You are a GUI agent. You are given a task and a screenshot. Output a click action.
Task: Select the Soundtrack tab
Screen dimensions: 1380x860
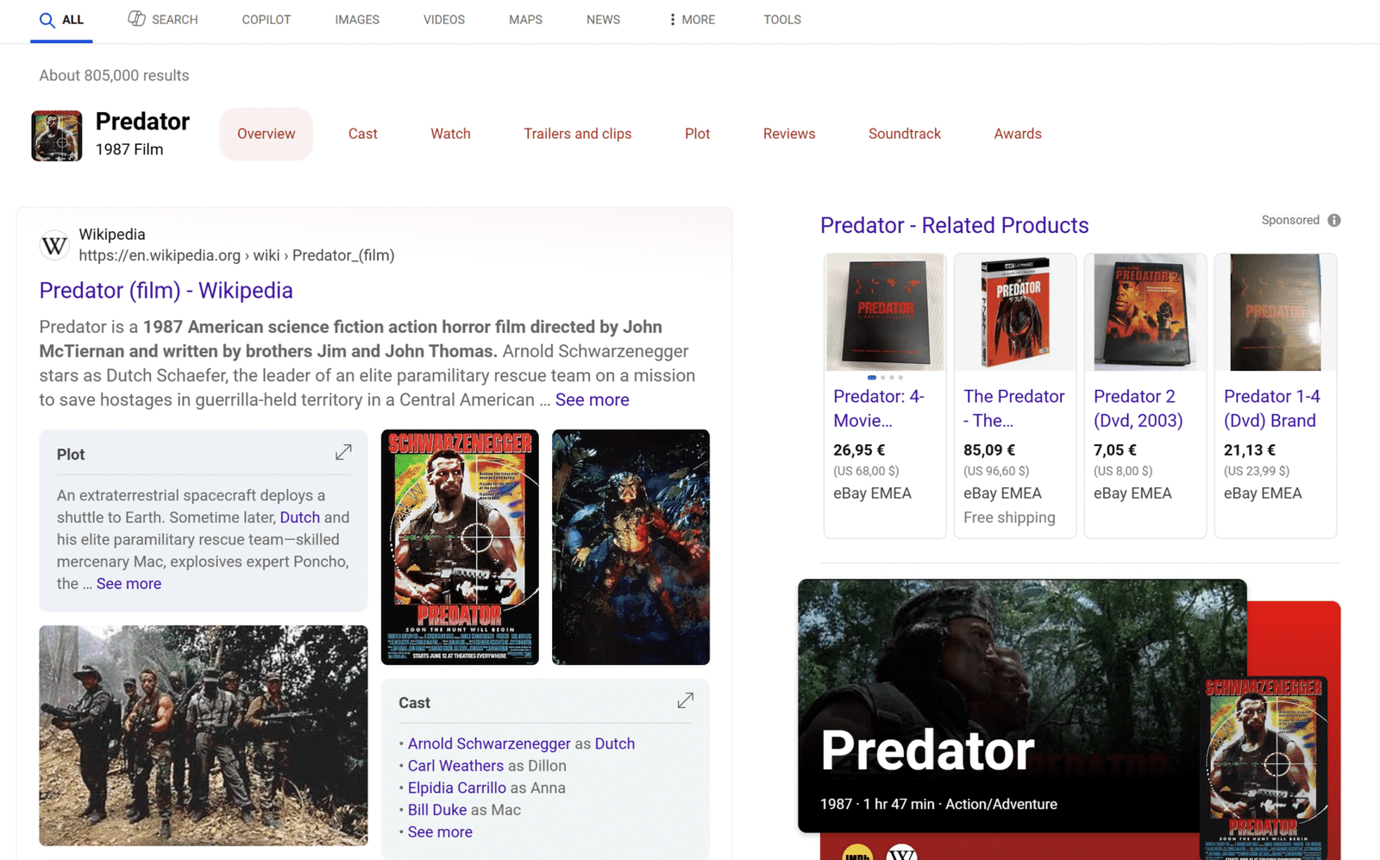tap(904, 134)
